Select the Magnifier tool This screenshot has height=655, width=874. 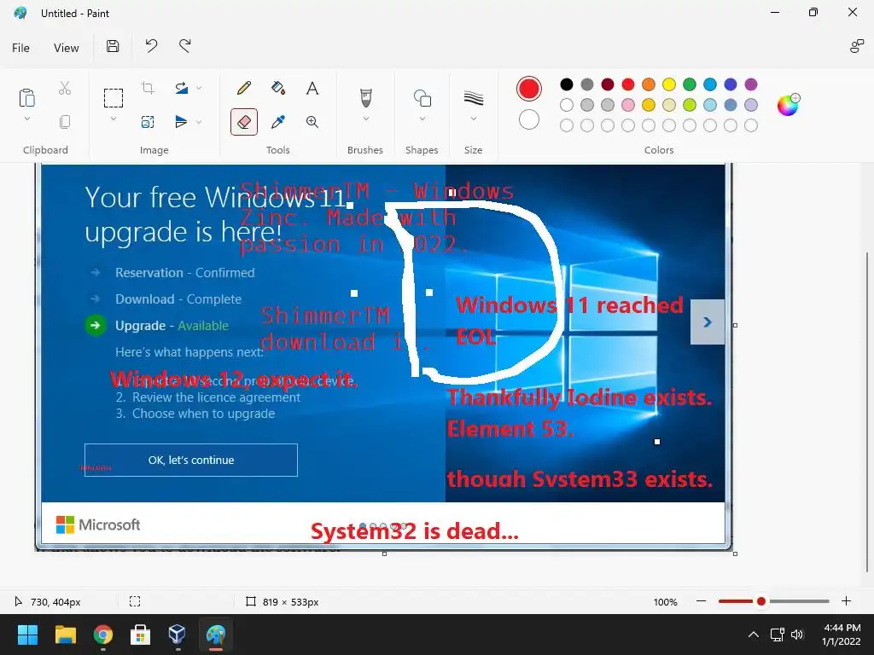point(312,122)
